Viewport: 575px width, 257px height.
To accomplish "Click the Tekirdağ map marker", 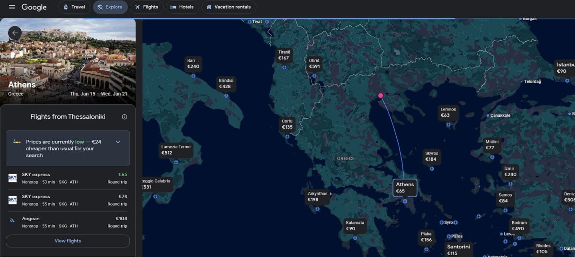I will (x=521, y=82).
